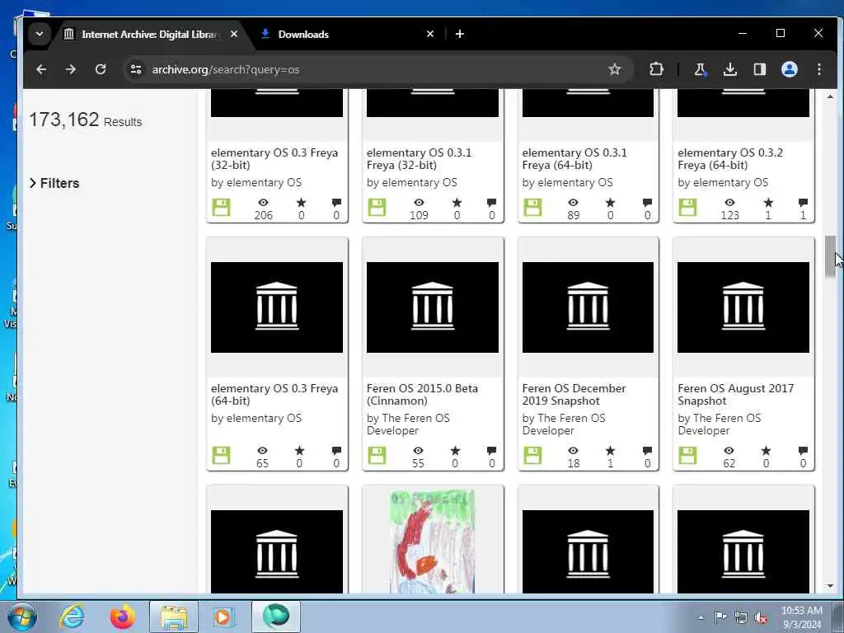Viewport: 844px width, 633px height.
Task: Click software floppy icon on 0.3.1 Freya (64-bit)
Action: (x=532, y=207)
